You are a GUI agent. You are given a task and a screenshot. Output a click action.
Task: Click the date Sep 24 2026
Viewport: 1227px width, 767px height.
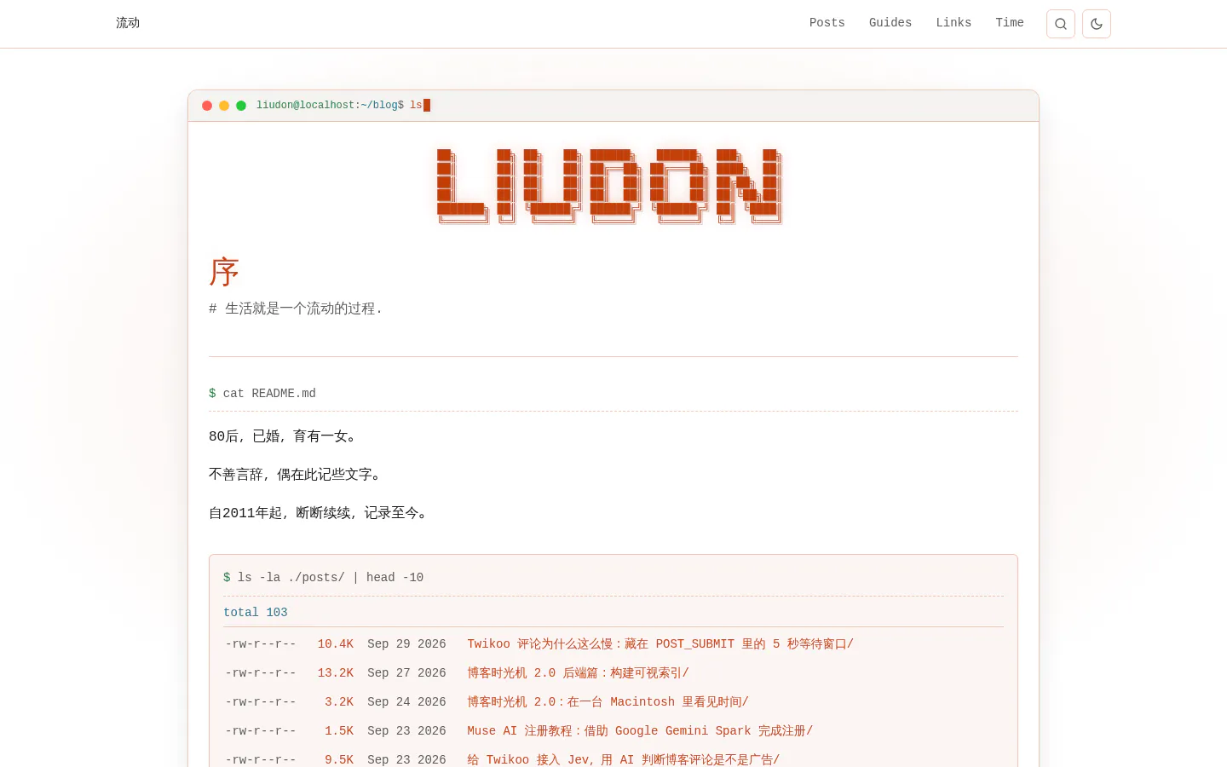[406, 702]
